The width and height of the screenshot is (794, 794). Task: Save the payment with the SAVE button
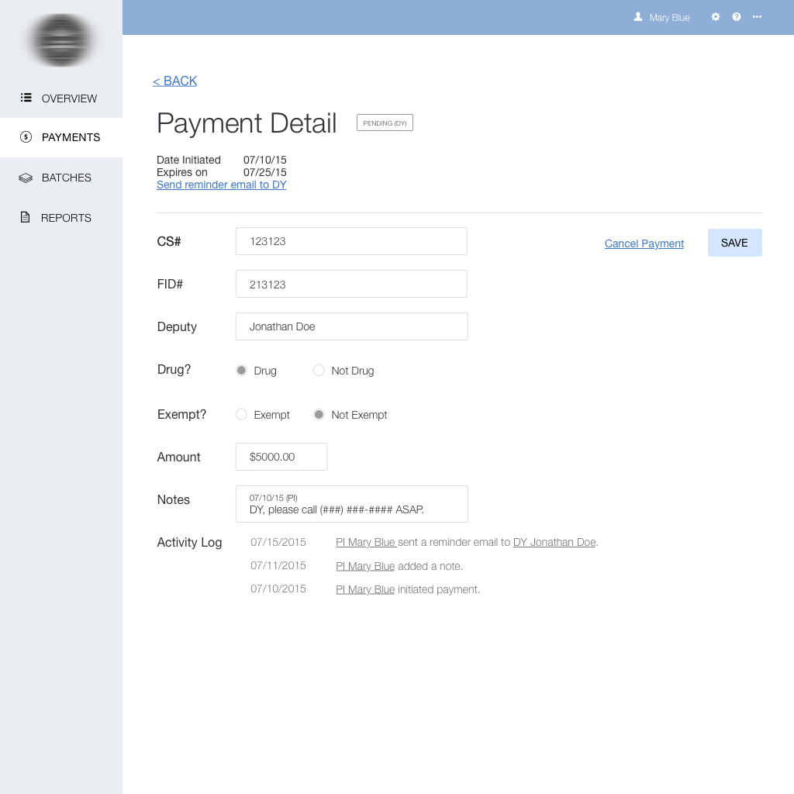pos(734,243)
